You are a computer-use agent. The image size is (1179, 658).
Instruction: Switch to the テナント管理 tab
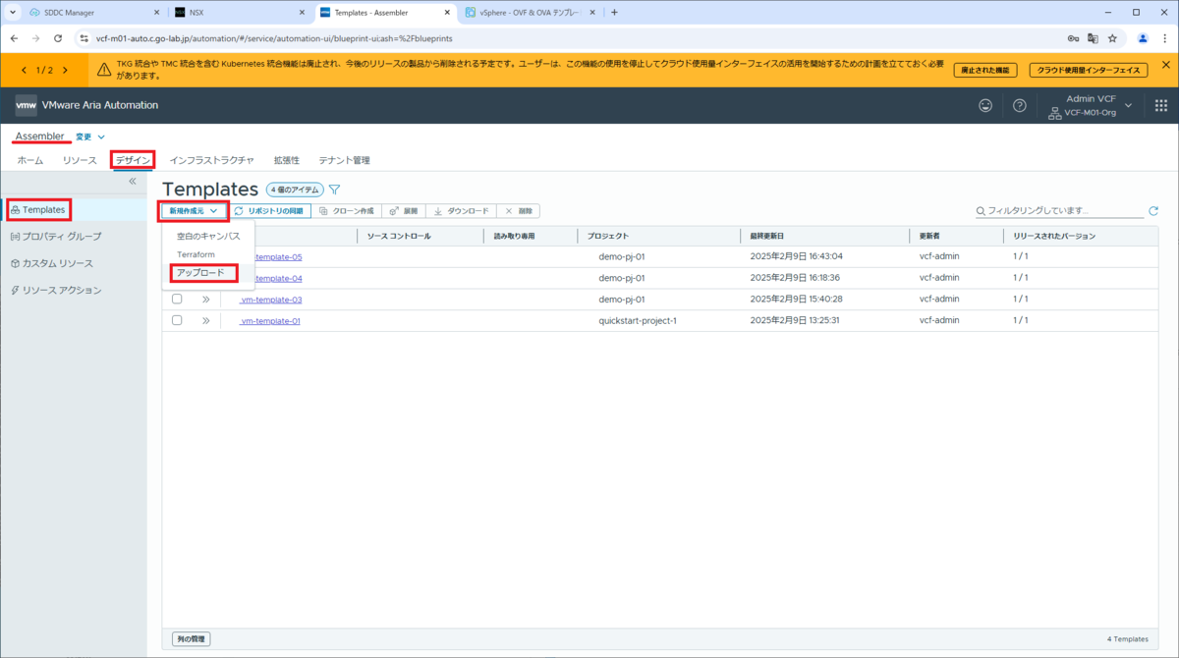[344, 159]
